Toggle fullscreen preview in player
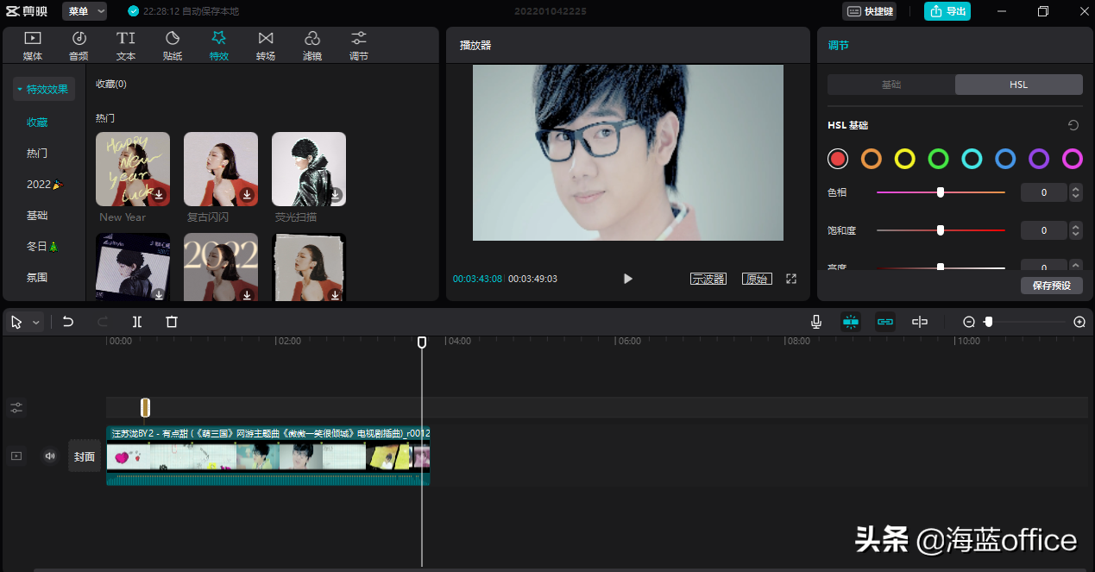The height and width of the screenshot is (572, 1095). (791, 279)
